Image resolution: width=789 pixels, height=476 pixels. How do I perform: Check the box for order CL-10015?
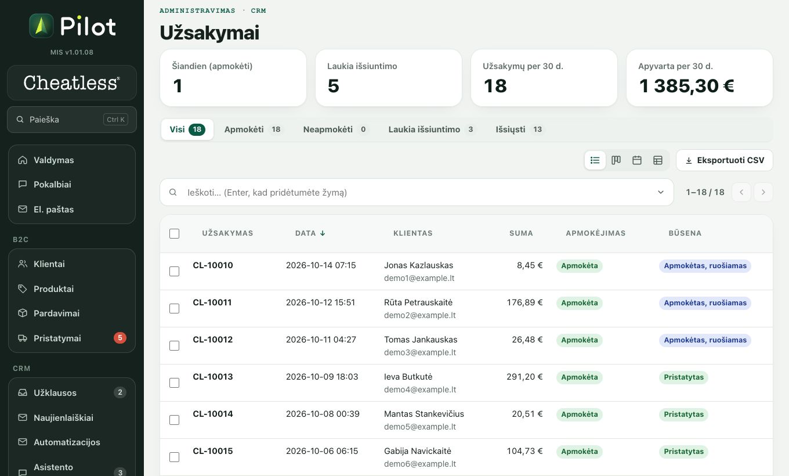click(174, 457)
